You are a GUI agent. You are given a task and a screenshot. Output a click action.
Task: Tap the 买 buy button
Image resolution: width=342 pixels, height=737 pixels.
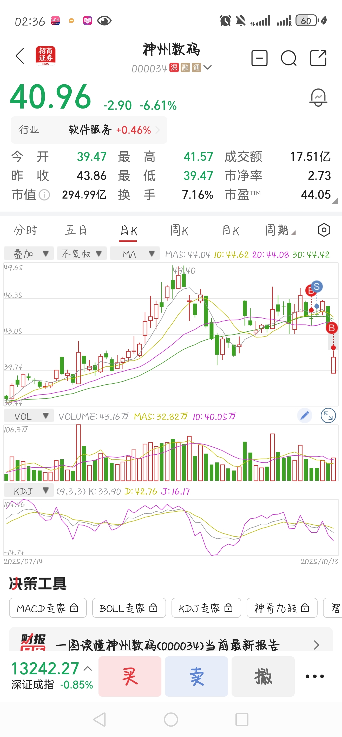[x=130, y=676]
